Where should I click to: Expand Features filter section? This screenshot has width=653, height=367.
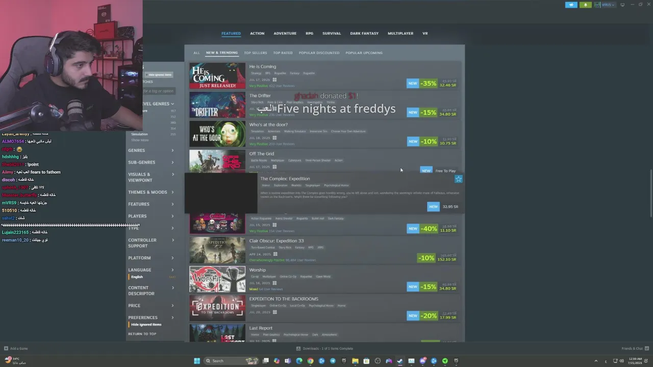pos(151,204)
